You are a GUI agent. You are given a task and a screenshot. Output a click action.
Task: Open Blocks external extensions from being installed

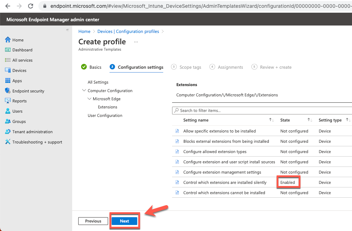click(x=226, y=141)
